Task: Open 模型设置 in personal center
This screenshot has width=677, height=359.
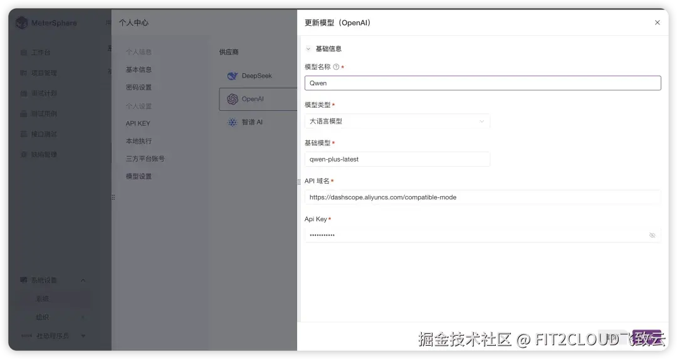Action: [x=139, y=177]
